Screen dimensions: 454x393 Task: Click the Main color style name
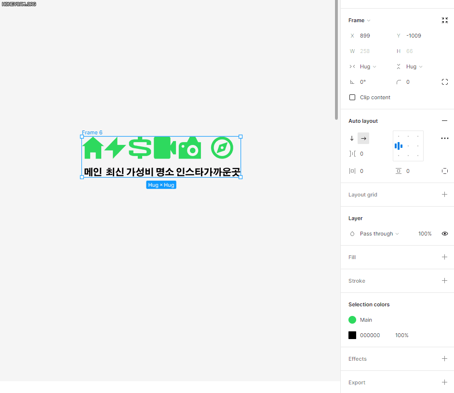[366, 320]
